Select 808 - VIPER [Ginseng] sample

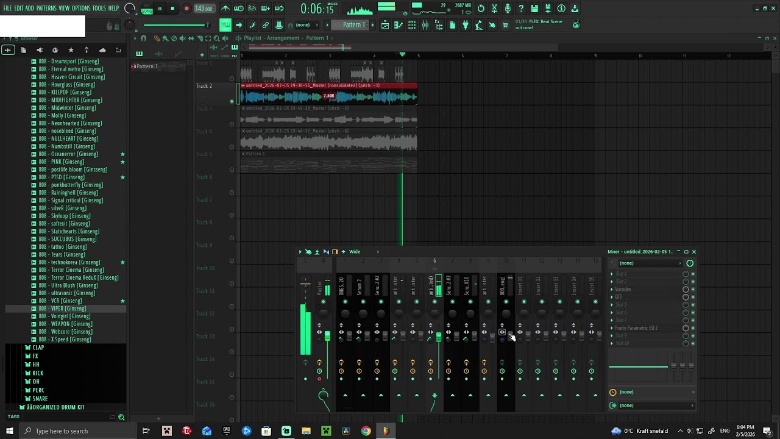(x=62, y=309)
